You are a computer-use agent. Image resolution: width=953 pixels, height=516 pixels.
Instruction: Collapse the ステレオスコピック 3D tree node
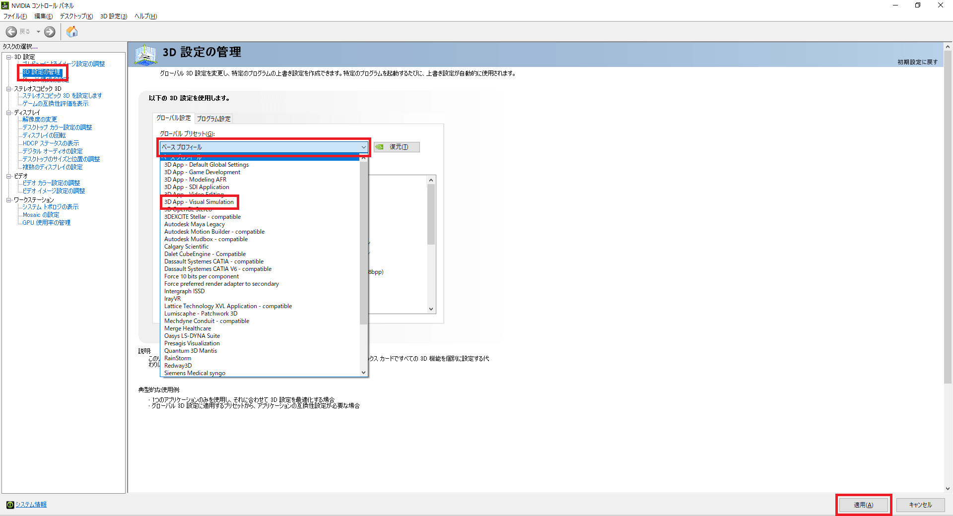tap(8, 89)
